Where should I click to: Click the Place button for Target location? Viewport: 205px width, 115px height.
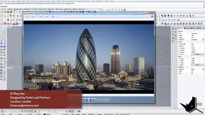(198, 65)
